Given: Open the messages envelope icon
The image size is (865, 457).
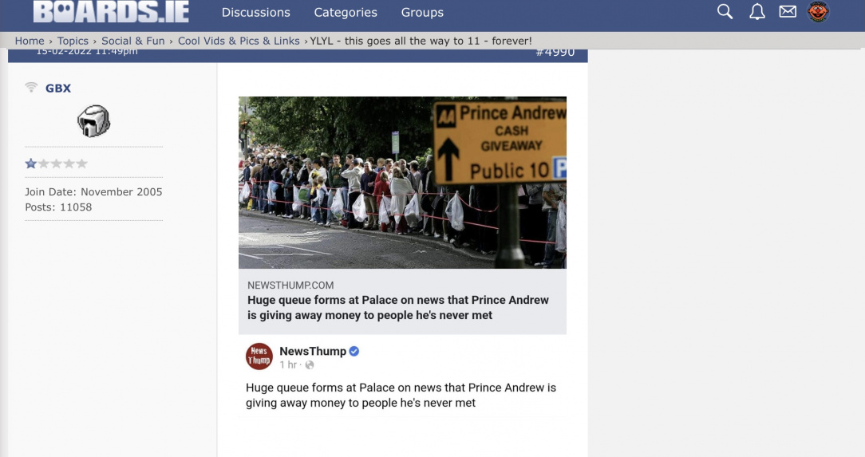Looking at the screenshot, I should coord(788,12).
